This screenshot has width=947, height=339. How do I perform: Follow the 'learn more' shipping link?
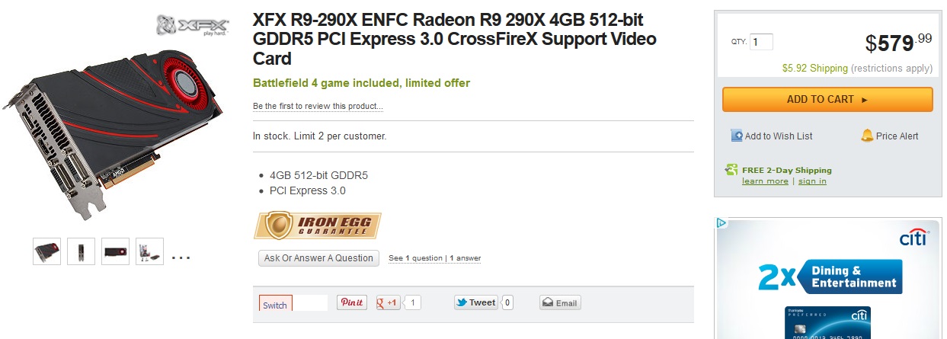765,181
